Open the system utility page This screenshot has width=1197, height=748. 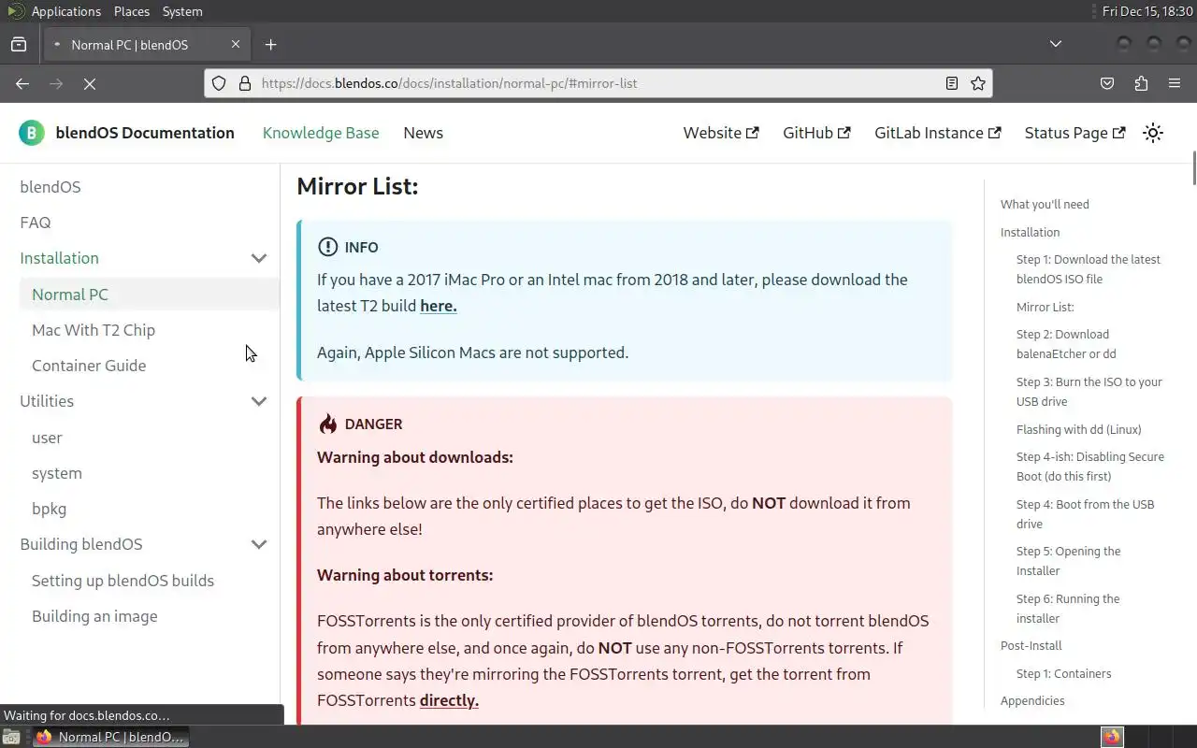pos(57,473)
